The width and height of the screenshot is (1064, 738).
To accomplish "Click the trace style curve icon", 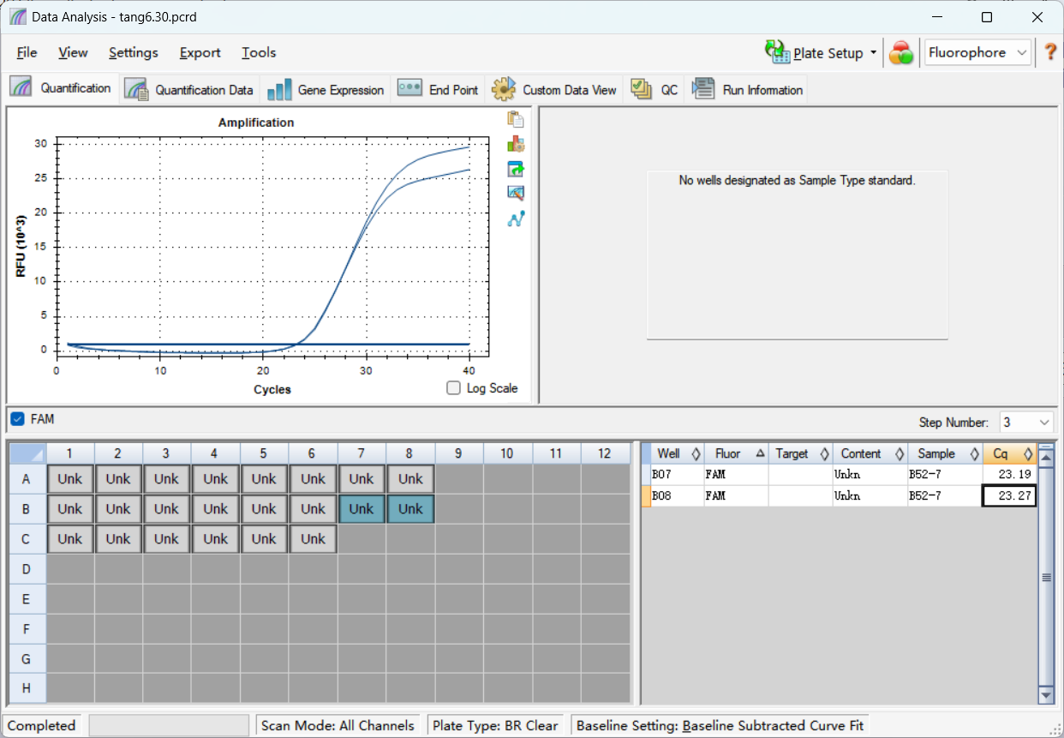I will coord(516,219).
